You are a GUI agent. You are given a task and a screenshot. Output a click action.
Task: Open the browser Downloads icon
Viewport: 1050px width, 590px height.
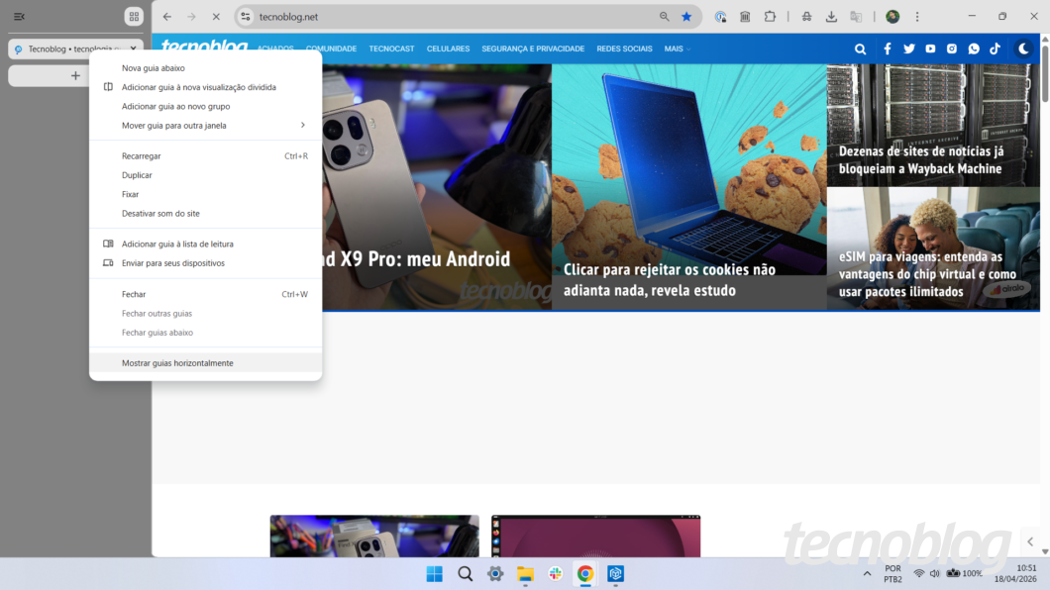tap(830, 17)
